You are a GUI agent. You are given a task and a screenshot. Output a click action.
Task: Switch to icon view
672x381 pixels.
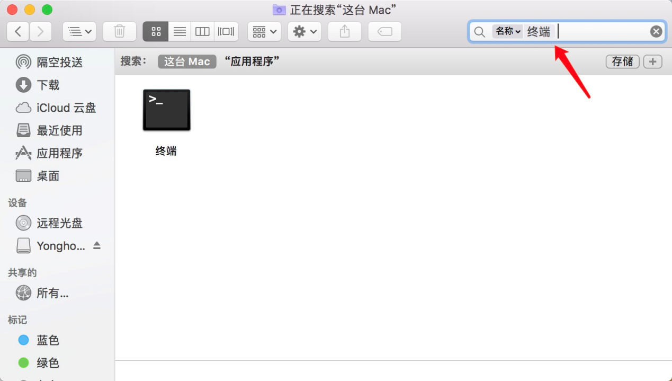[x=156, y=32]
